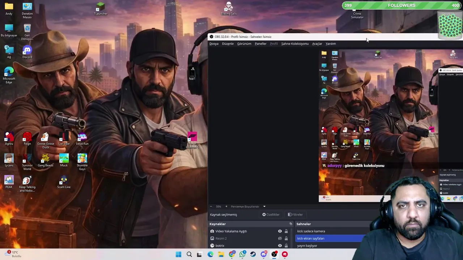The width and height of the screenshot is (463, 260).
Task: Hide the botrix source with its eye icon
Action: click(280, 246)
